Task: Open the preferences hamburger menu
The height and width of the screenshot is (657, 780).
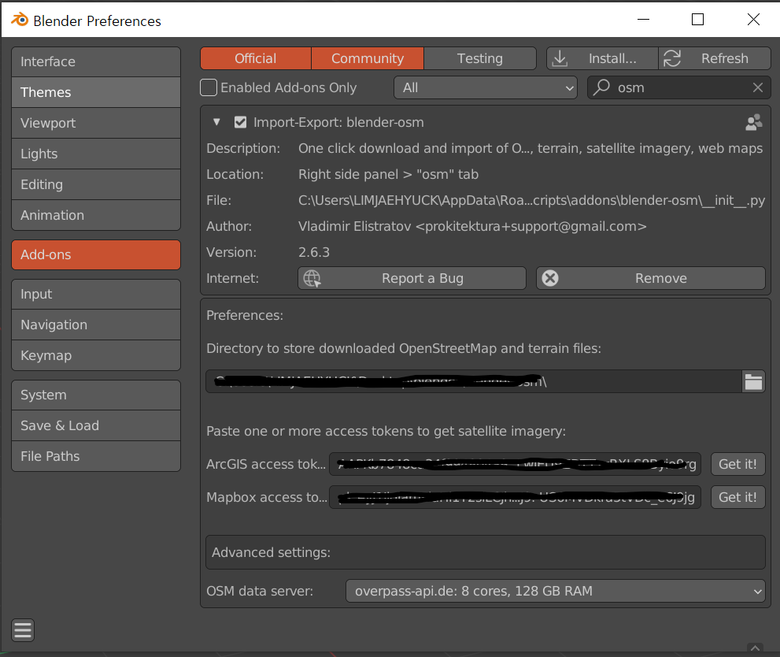Action: click(22, 629)
